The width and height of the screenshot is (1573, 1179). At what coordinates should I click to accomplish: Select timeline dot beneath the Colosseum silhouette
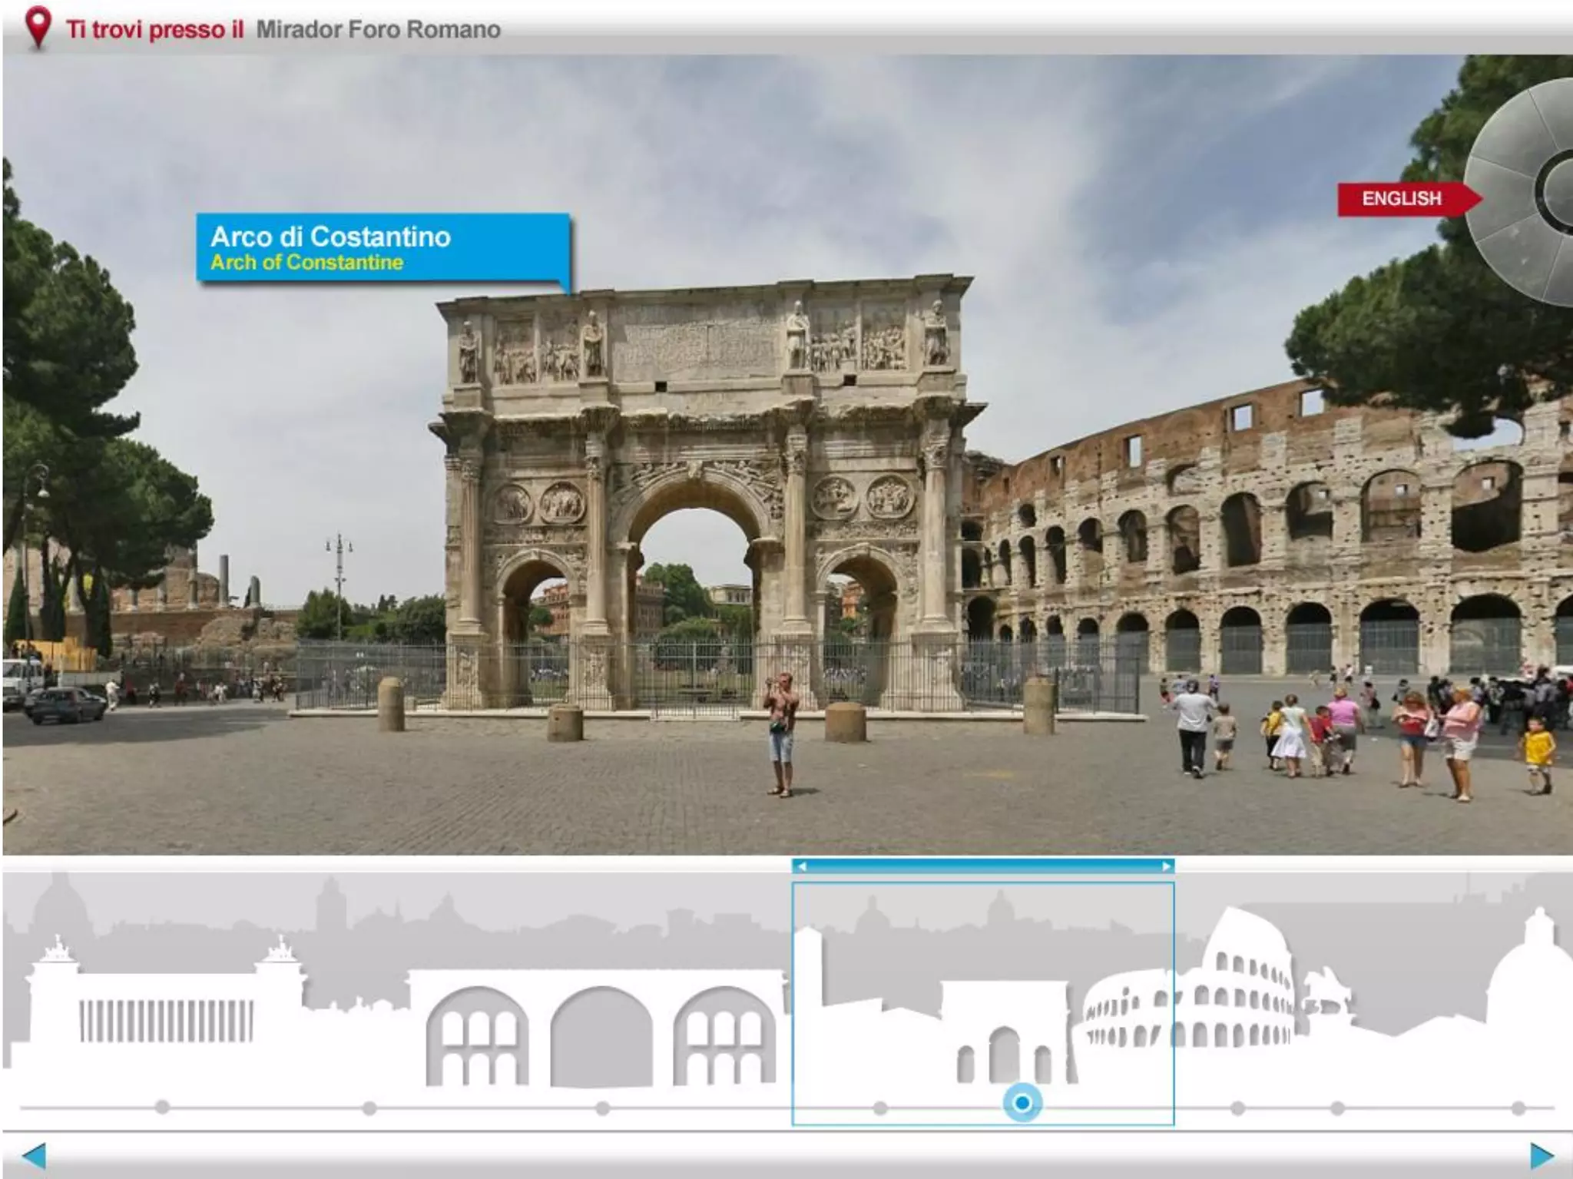(x=1237, y=1108)
